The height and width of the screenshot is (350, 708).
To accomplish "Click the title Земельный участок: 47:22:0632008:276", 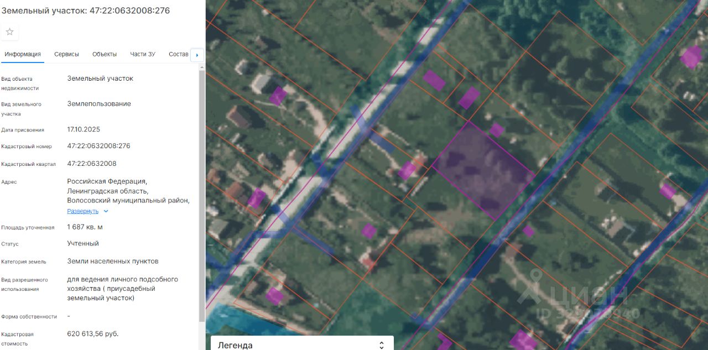I will 86,11.
